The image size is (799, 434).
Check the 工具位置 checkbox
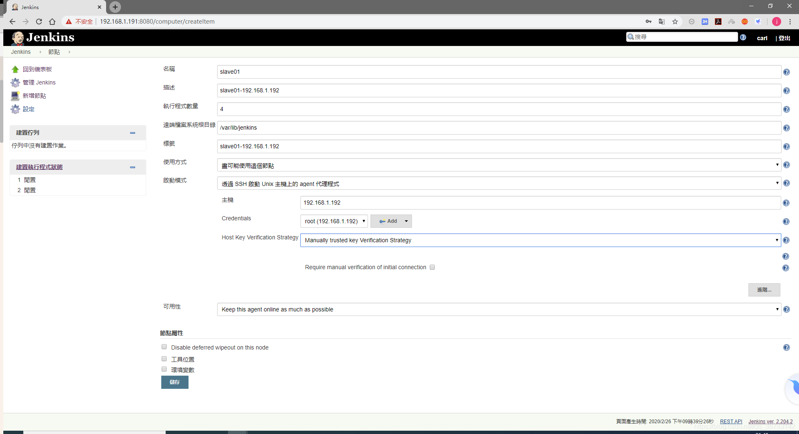[164, 359]
